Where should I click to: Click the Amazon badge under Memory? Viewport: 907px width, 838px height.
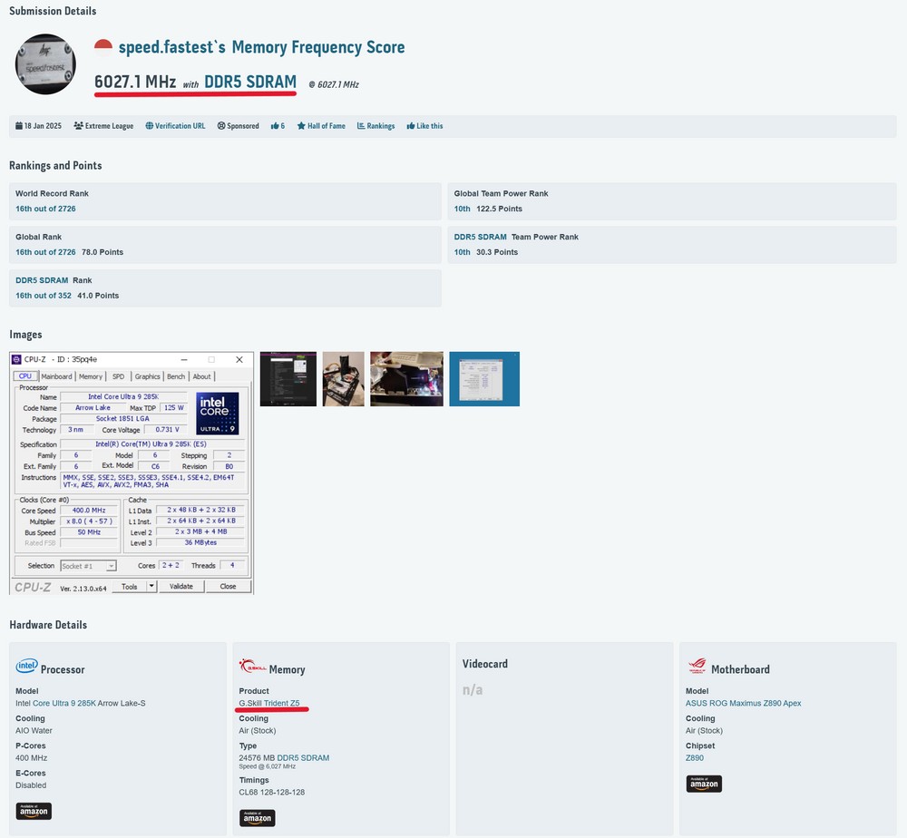(x=258, y=818)
